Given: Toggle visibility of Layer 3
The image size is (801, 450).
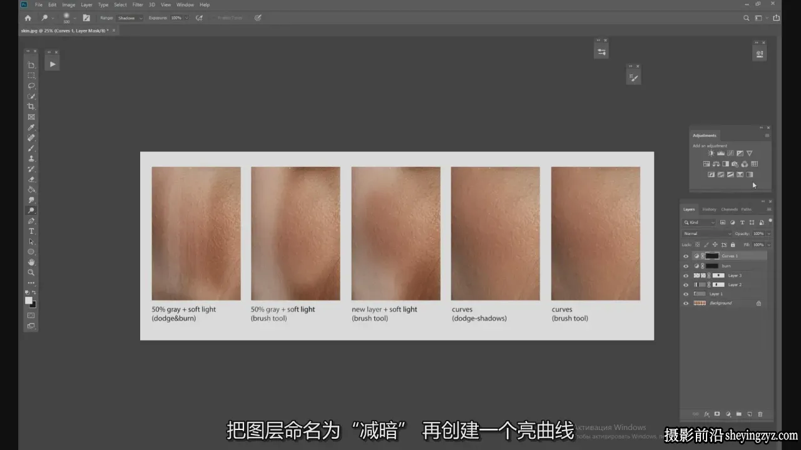Looking at the screenshot, I should (686, 275).
